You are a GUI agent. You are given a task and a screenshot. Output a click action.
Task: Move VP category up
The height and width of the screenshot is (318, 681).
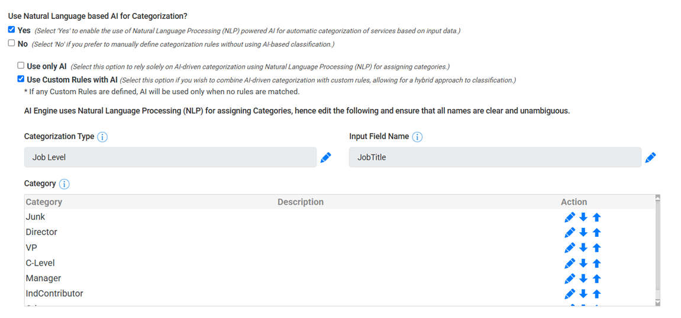tap(596, 248)
